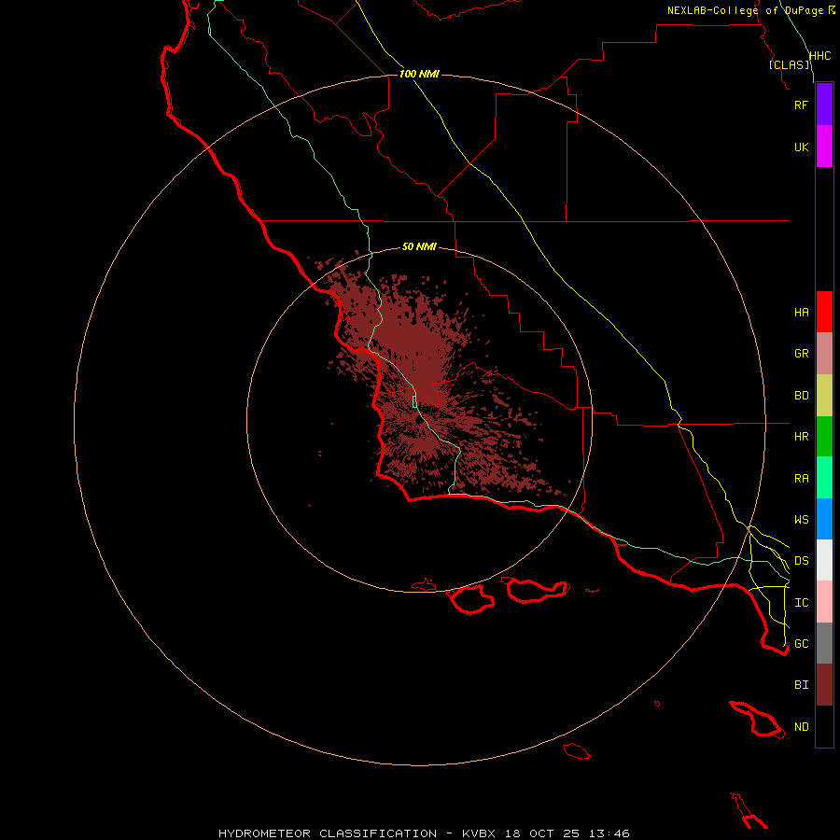Click the KVBX radar site center
This screenshot has width=840, height=840.
(419, 420)
